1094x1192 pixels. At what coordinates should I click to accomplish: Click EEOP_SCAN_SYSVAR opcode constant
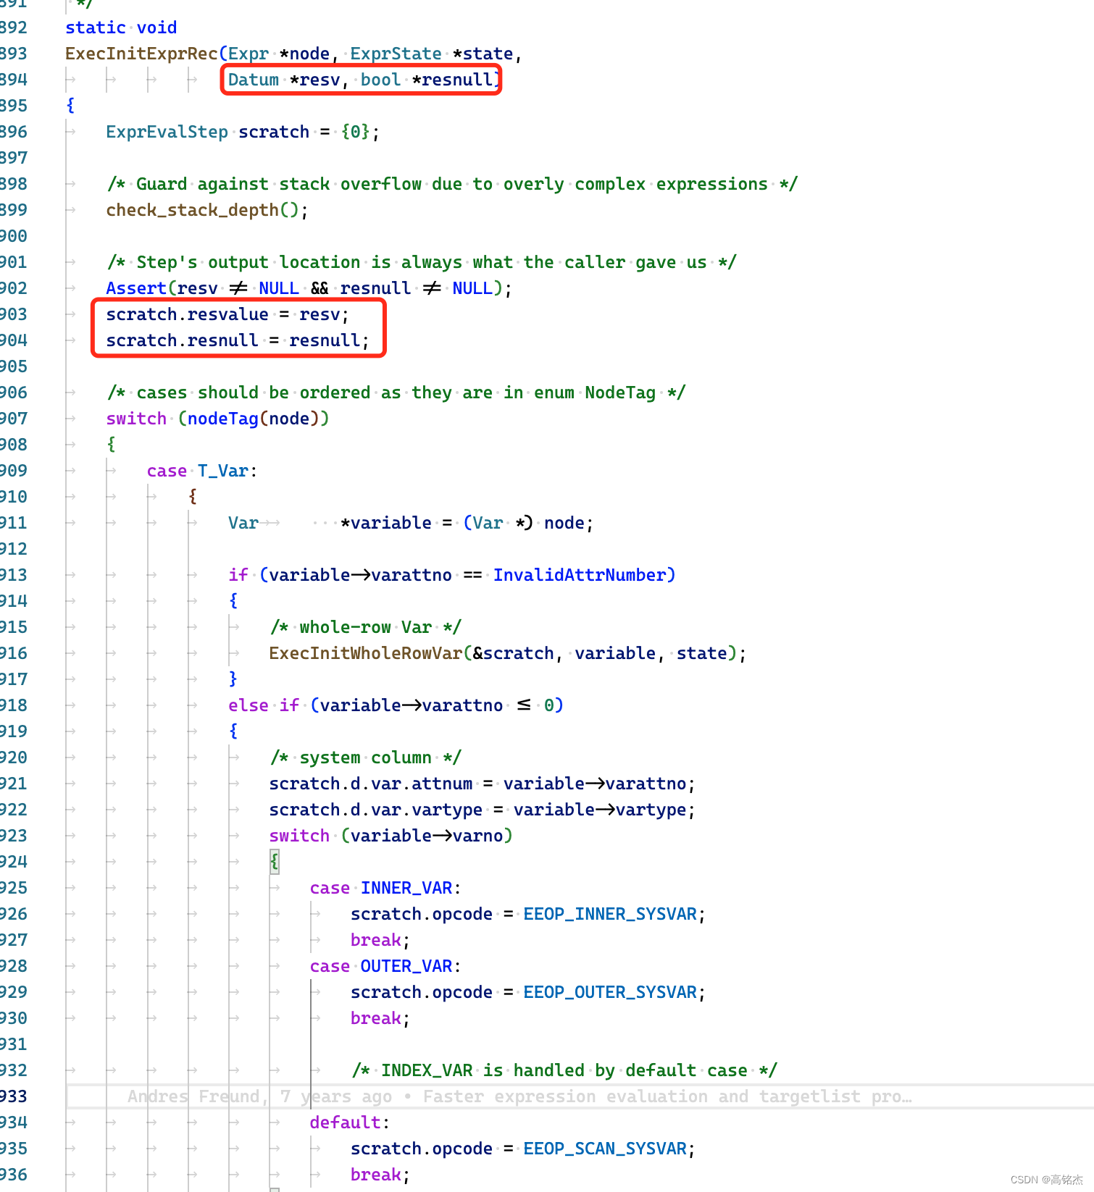(x=605, y=1149)
